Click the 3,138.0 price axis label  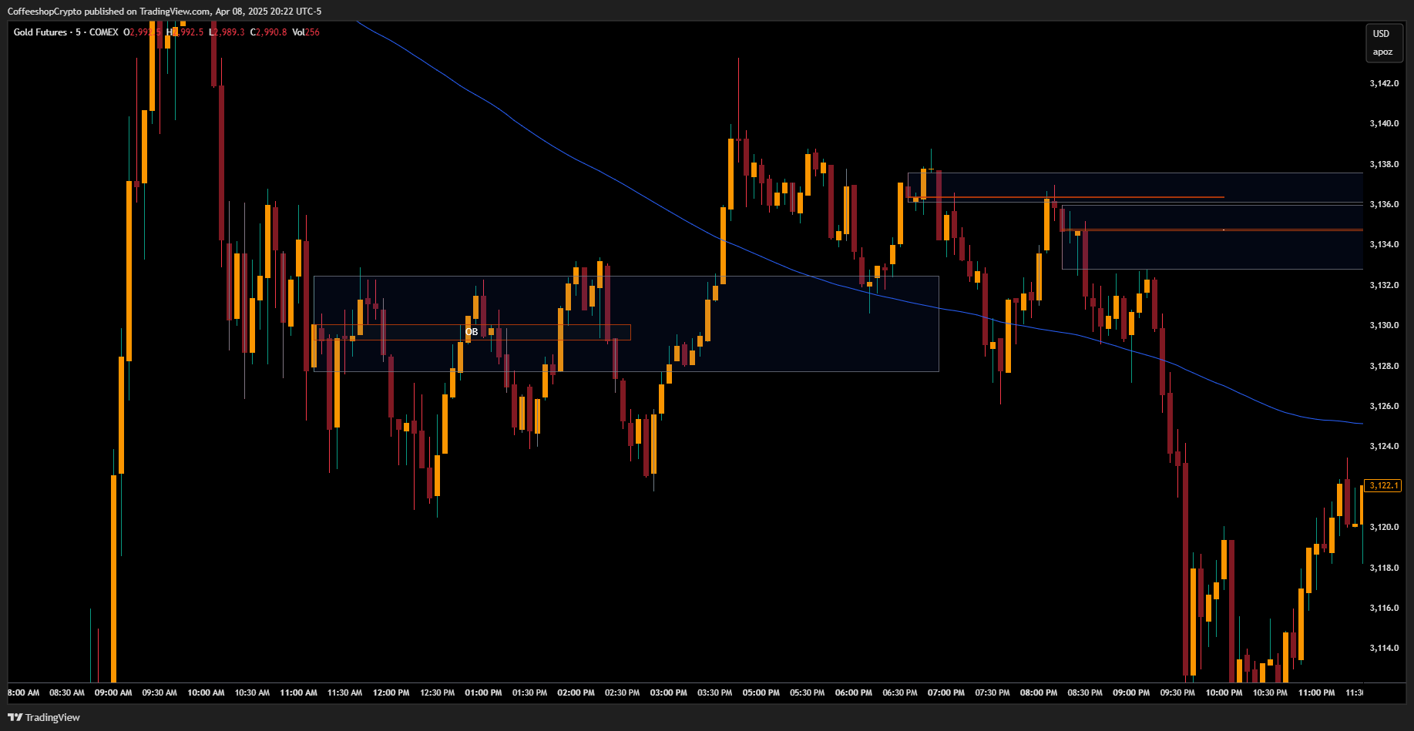[1384, 164]
